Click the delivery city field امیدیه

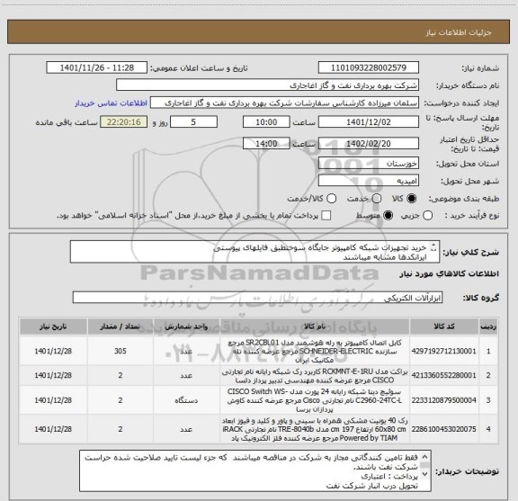pos(369,181)
